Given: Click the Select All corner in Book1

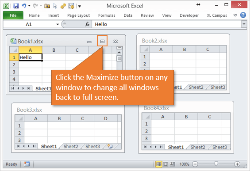Looking at the screenshot, I should (x=14, y=50).
